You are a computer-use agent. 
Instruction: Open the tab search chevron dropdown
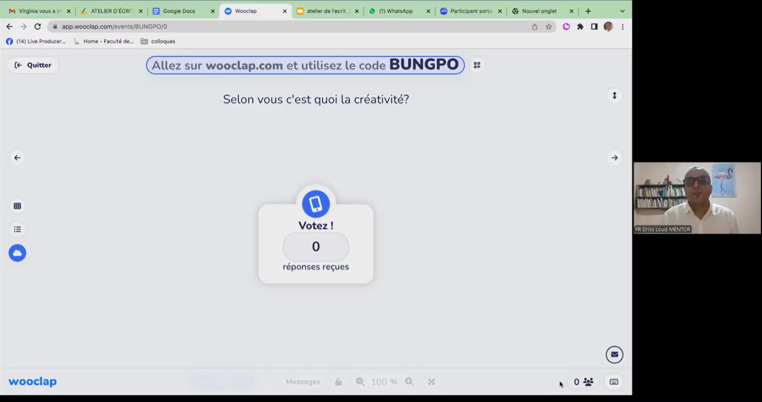[x=622, y=11]
